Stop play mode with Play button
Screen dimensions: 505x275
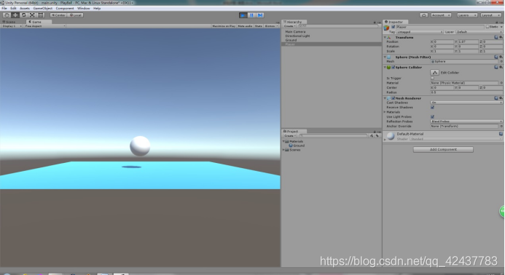[x=243, y=15]
